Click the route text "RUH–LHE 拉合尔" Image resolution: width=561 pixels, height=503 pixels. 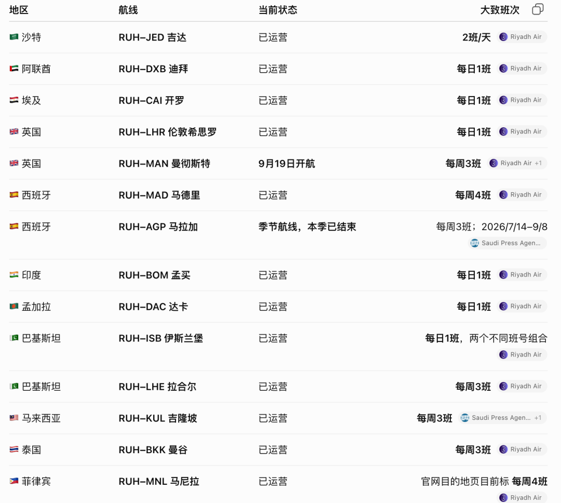pyautogui.click(x=157, y=387)
